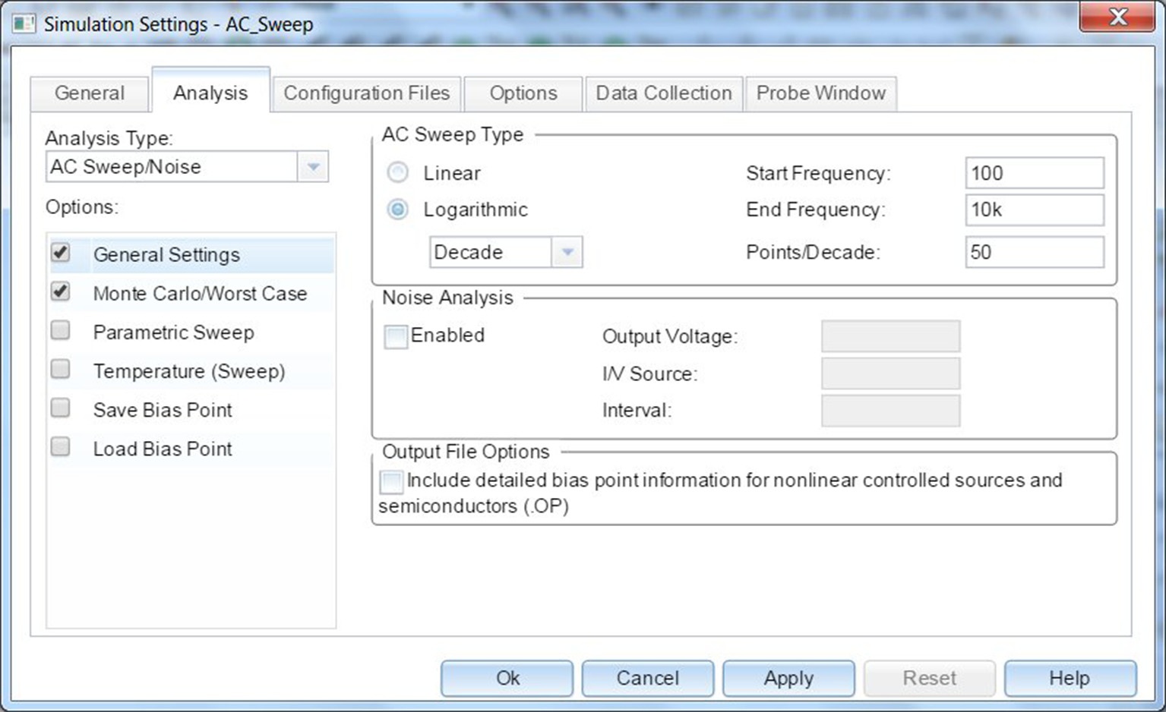The height and width of the screenshot is (712, 1166).
Task: Click the Points/Decade input field
Action: point(1034,252)
